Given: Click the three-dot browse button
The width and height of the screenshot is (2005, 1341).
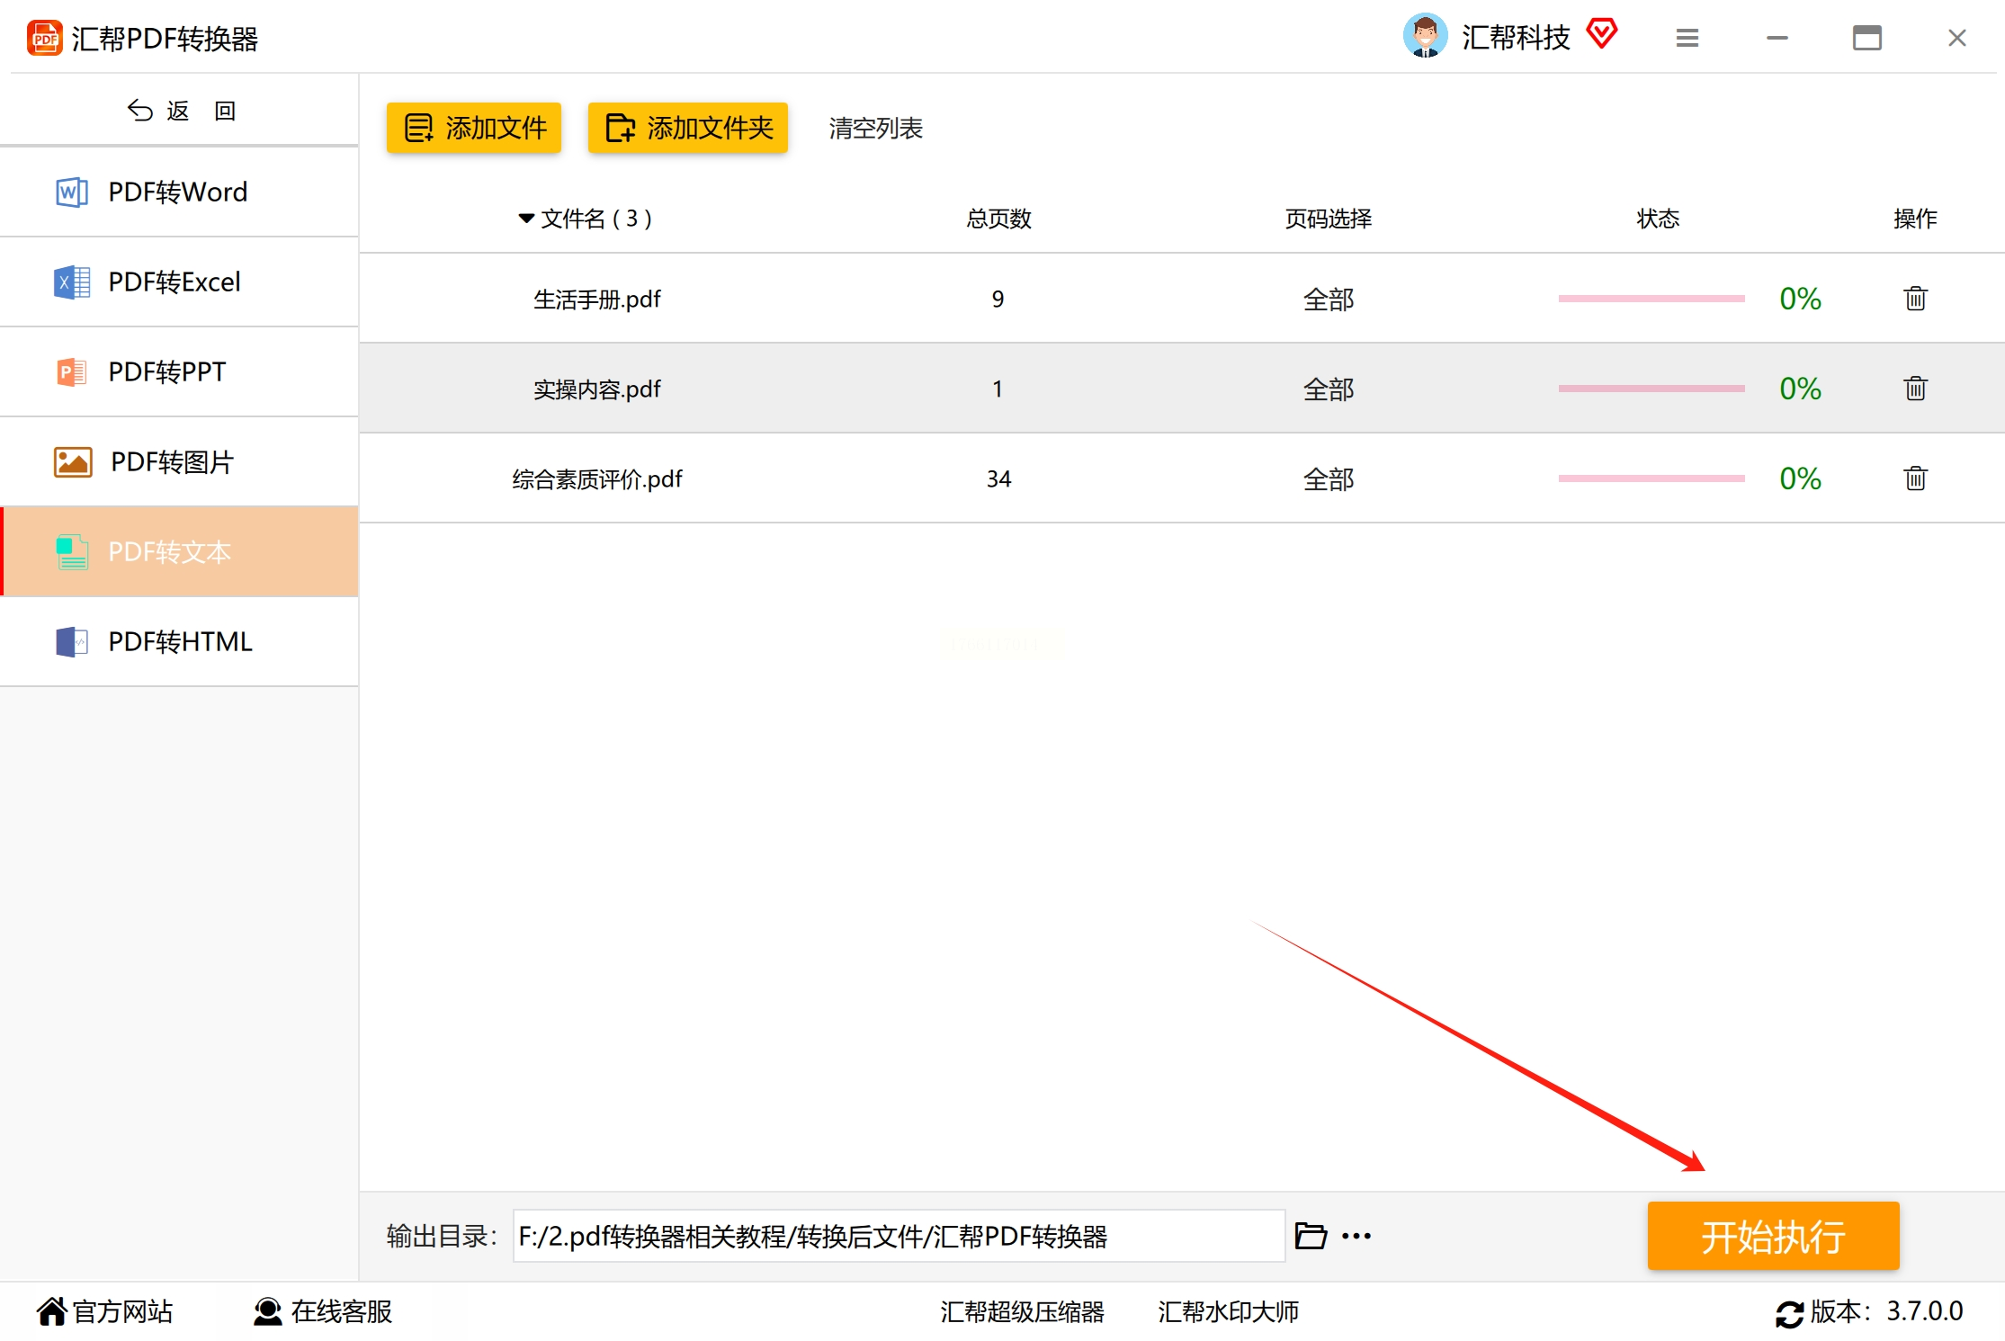Looking at the screenshot, I should coord(1356,1236).
